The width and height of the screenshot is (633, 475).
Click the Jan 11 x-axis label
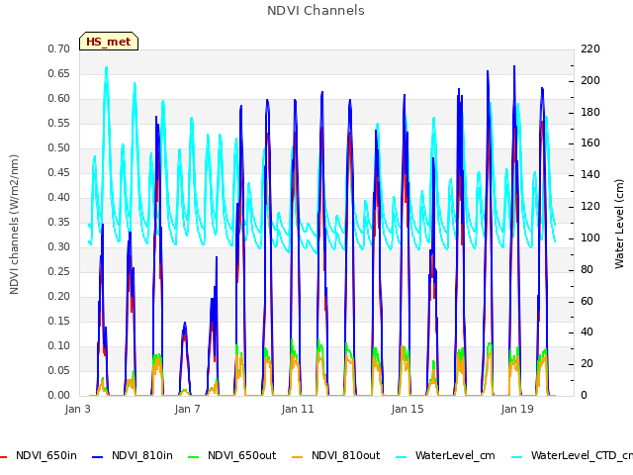298,409
